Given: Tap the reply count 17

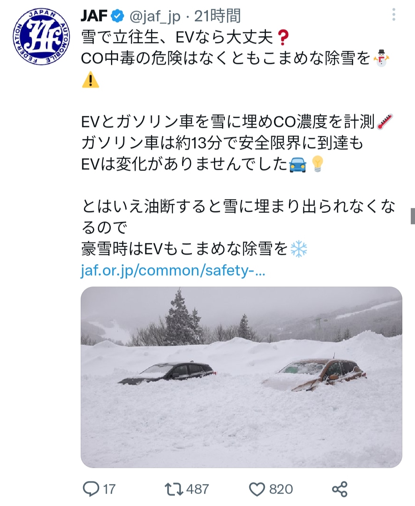Looking at the screenshot, I should click(x=109, y=489).
